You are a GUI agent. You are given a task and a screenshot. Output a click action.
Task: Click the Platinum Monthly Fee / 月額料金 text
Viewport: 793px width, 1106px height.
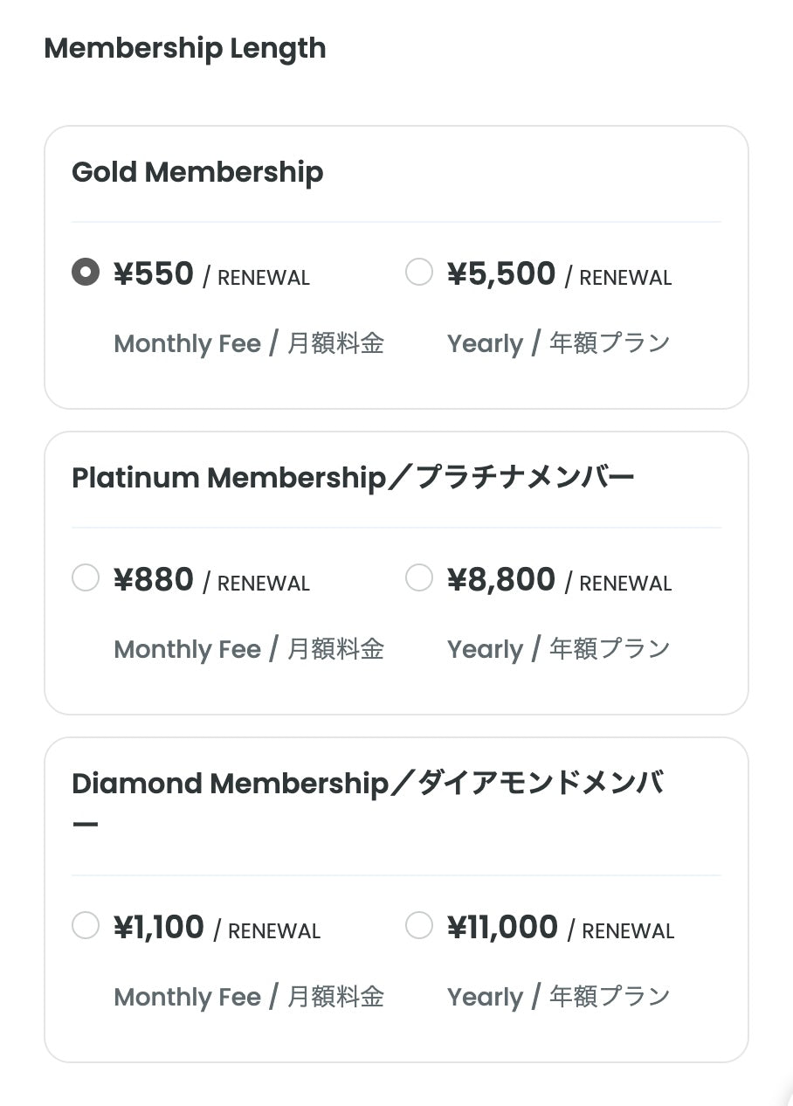[x=249, y=649]
